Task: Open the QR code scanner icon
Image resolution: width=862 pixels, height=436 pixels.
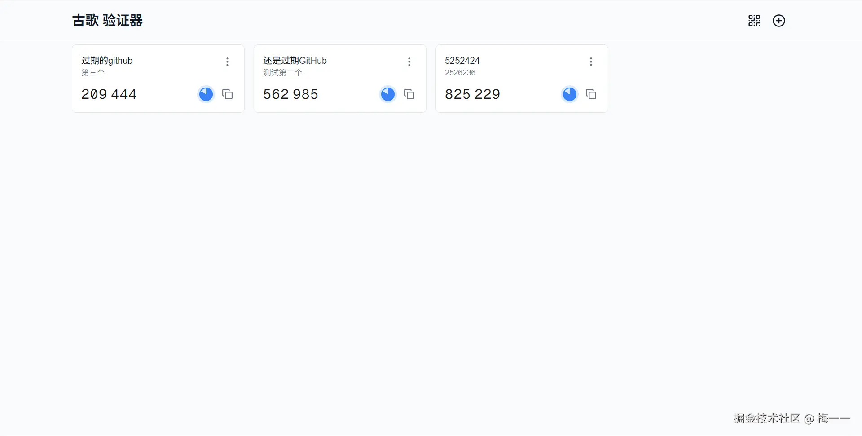Action: click(x=754, y=21)
